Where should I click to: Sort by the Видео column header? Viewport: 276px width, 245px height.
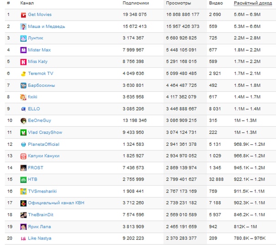216,3
